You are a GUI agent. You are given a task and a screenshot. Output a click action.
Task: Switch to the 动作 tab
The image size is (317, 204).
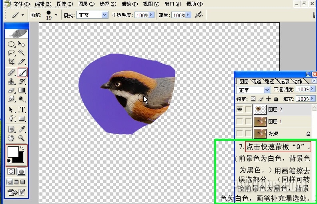(x=298, y=81)
